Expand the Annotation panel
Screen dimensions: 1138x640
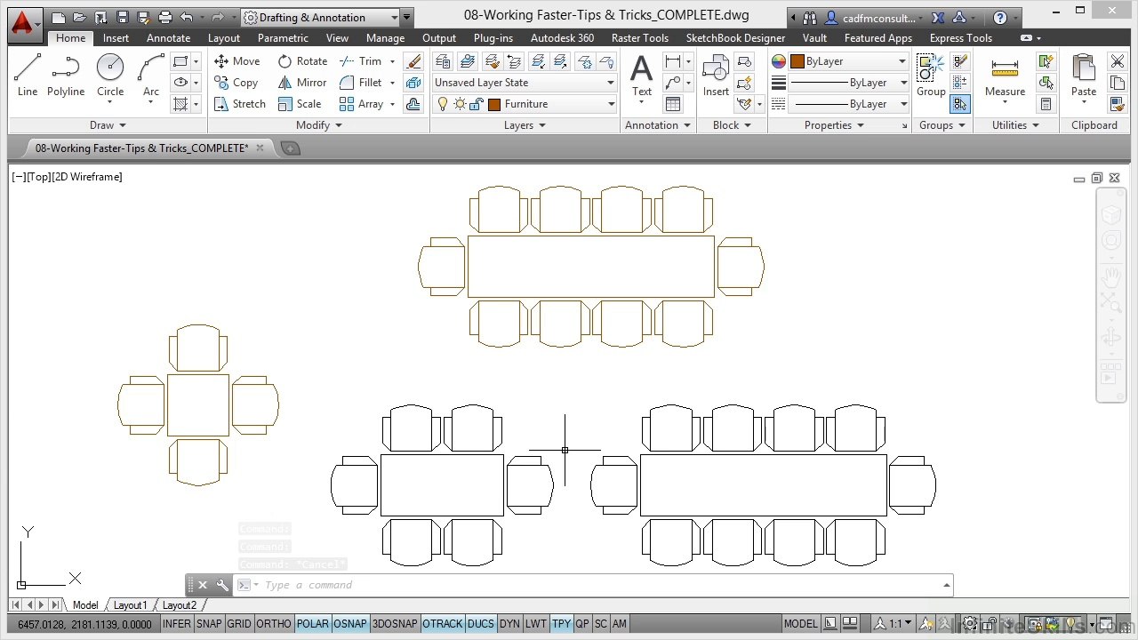tap(658, 125)
